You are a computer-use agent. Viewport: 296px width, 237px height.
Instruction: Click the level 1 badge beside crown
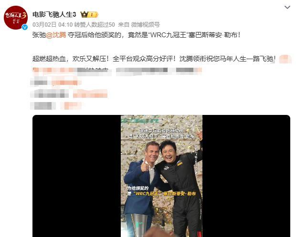point(93,15)
